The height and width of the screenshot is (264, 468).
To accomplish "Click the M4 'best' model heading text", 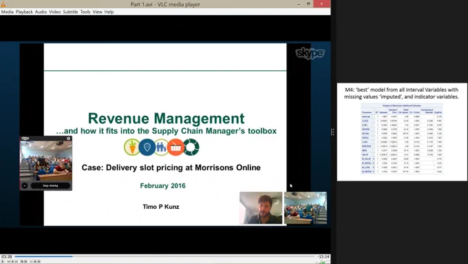I will (x=401, y=93).
